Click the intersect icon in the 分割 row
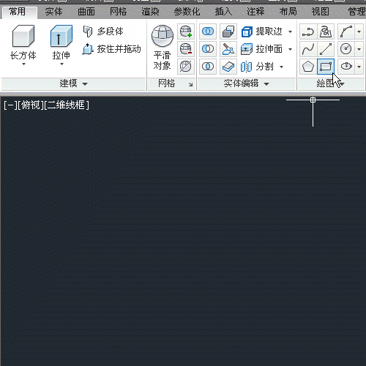366x366 pixels. point(208,67)
